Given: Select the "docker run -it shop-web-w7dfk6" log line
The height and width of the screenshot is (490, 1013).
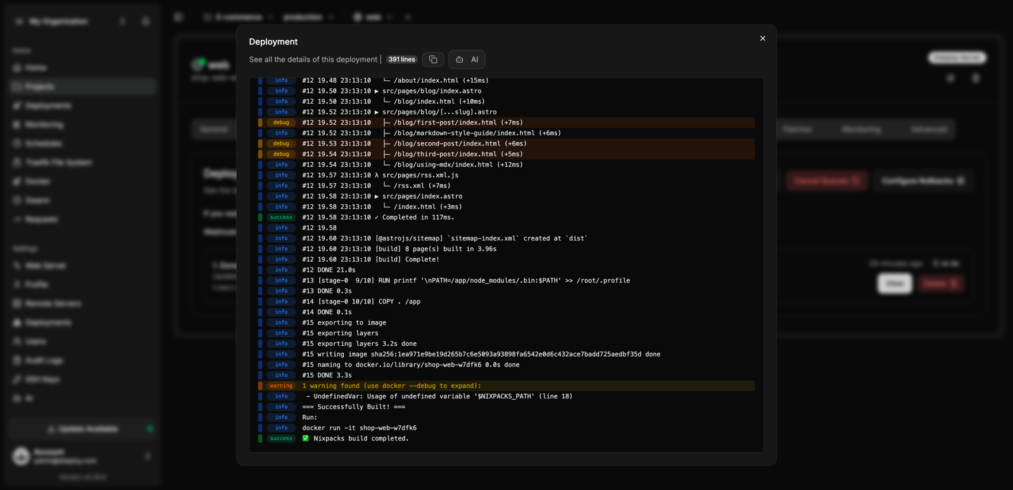Looking at the screenshot, I should [507, 428].
